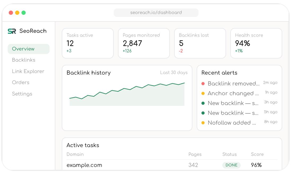Click yellow dot beside Nofollow added alert
Image resolution: width=291 pixels, height=172 pixels.
203,123
